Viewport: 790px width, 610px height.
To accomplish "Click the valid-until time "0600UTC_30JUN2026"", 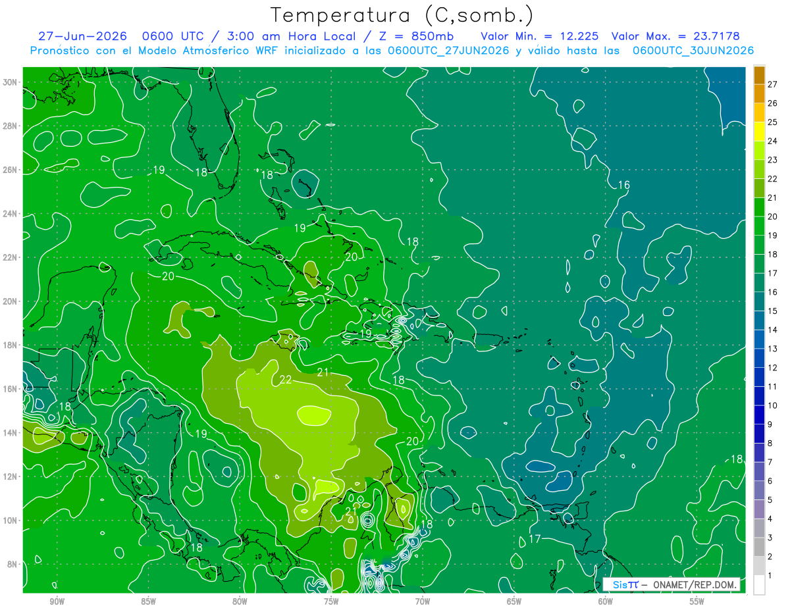I will pyautogui.click(x=693, y=51).
